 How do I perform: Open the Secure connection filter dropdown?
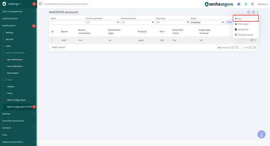coord(103,22)
